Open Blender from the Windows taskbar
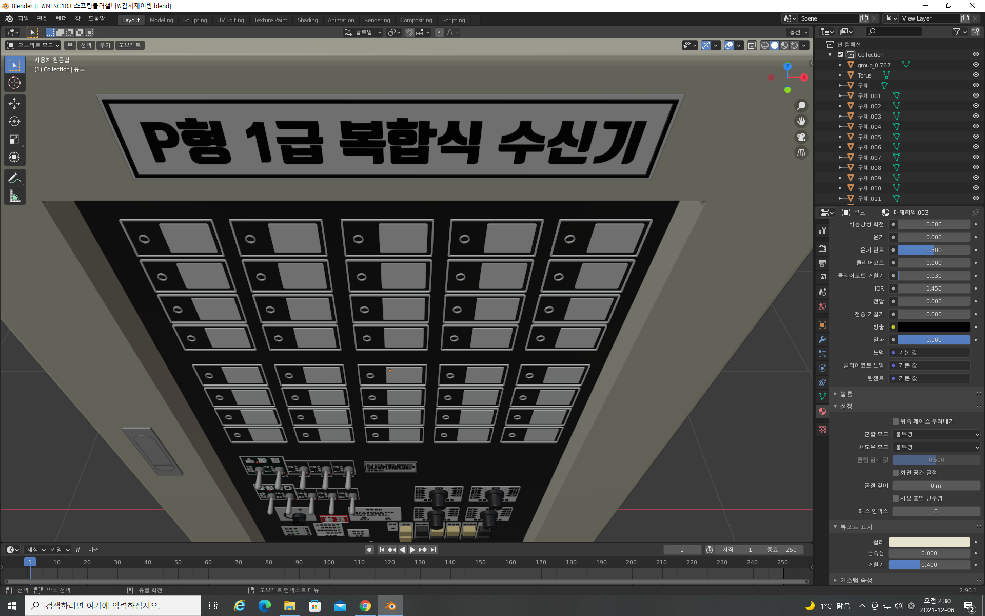This screenshot has height=616, width=985. click(x=390, y=606)
